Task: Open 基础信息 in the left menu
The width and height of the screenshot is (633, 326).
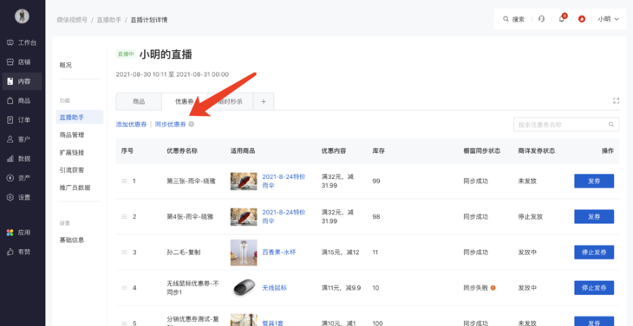Action: [72, 240]
